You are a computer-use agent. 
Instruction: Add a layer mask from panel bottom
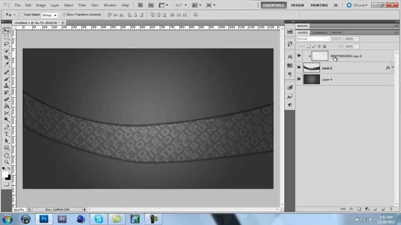pos(359,209)
